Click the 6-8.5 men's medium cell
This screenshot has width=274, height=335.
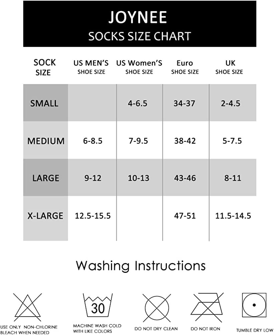[93, 141]
